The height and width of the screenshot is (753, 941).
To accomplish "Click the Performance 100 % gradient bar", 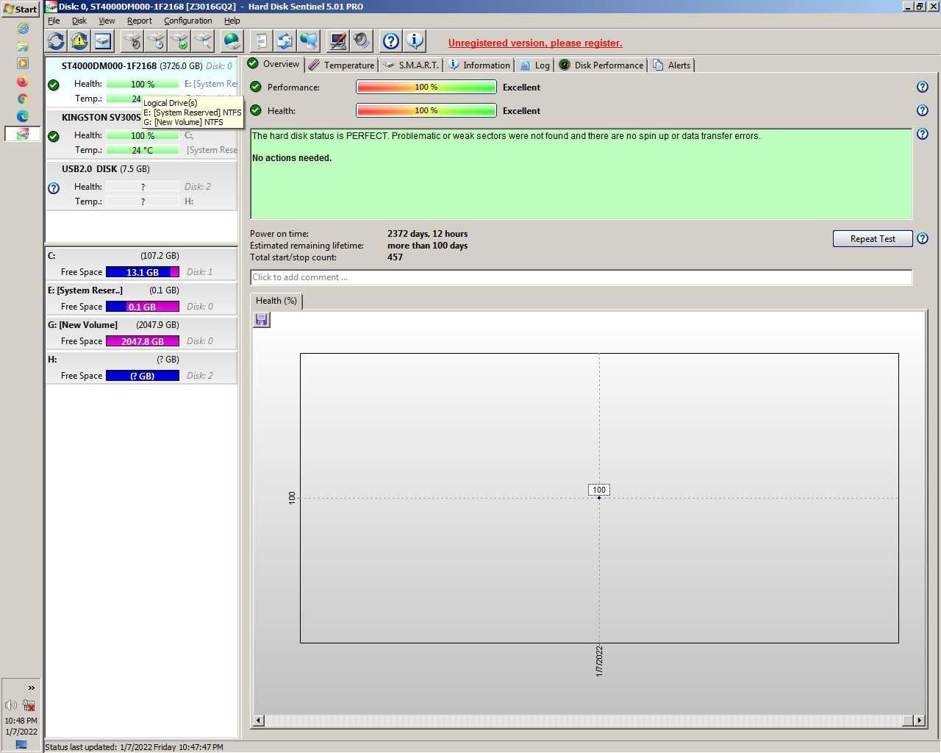I will pos(426,87).
